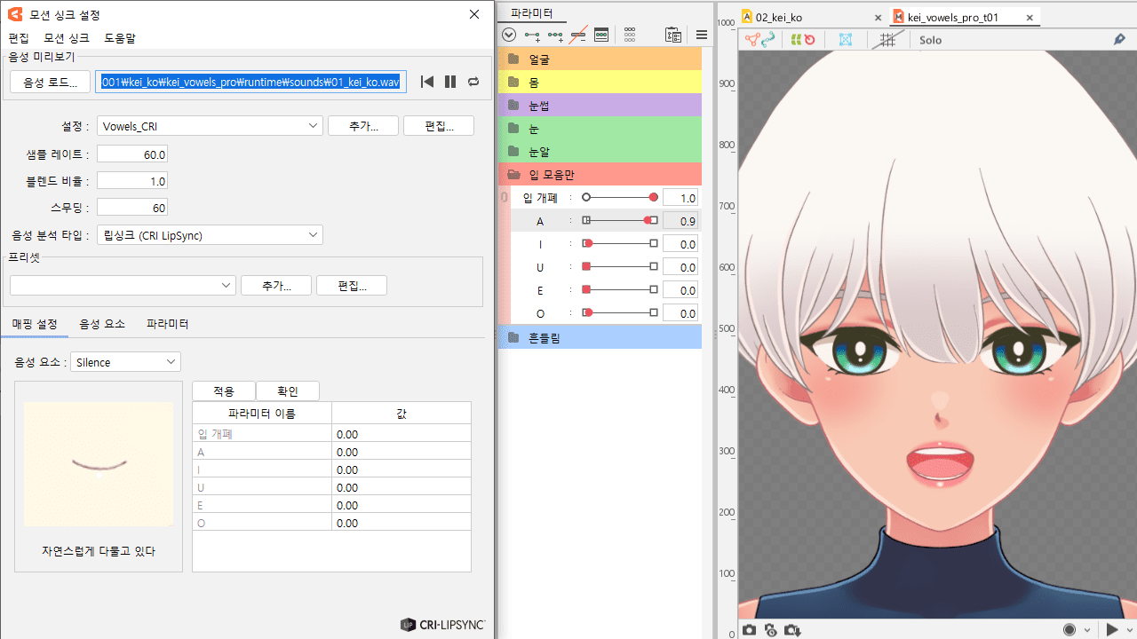Click the 확인 button
Viewport: 1137px width, 639px height.
pyautogui.click(x=288, y=391)
